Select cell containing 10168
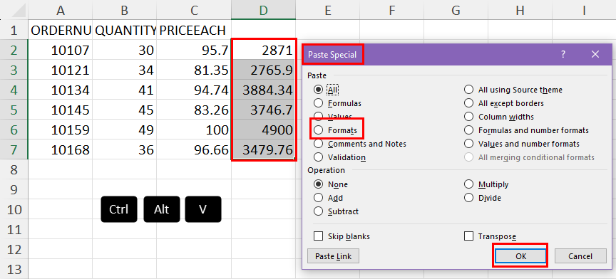Image resolution: width=616 pixels, height=279 pixels. click(61, 149)
